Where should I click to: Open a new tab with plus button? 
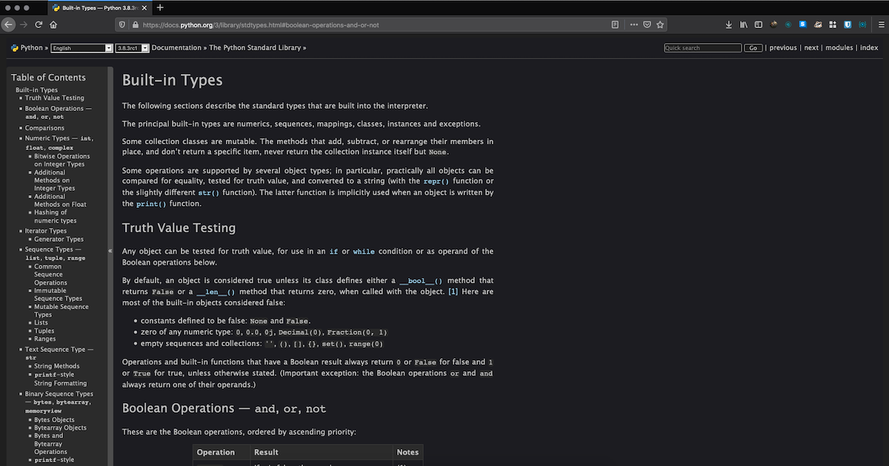(160, 7)
